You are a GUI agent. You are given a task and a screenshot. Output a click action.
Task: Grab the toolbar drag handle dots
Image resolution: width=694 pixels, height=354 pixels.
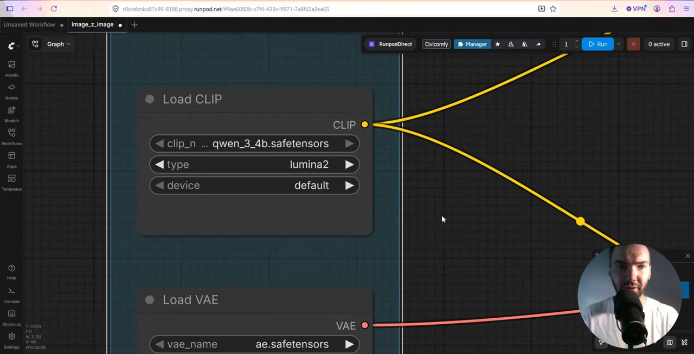pyautogui.click(x=554, y=44)
